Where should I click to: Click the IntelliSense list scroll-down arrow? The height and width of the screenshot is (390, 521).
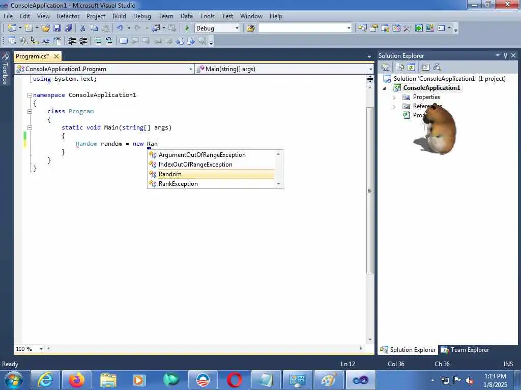[x=278, y=184]
